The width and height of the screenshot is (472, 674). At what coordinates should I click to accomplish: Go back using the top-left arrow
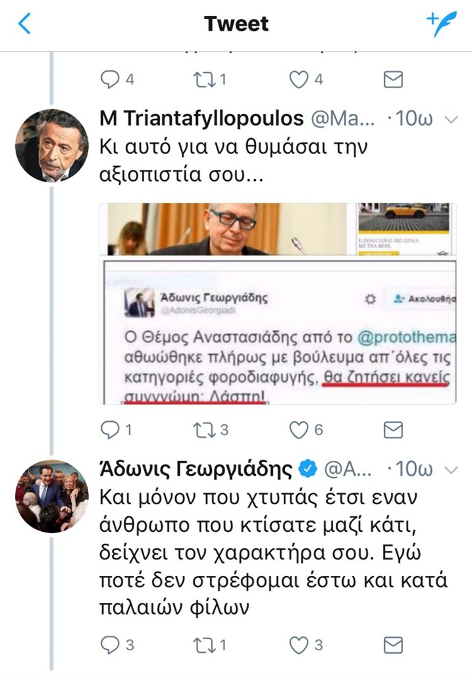pyautogui.click(x=24, y=24)
